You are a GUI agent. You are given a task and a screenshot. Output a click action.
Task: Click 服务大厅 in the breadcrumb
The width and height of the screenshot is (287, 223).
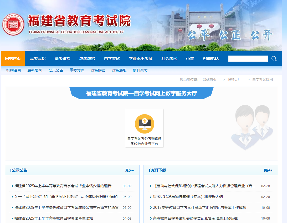click(x=234, y=80)
